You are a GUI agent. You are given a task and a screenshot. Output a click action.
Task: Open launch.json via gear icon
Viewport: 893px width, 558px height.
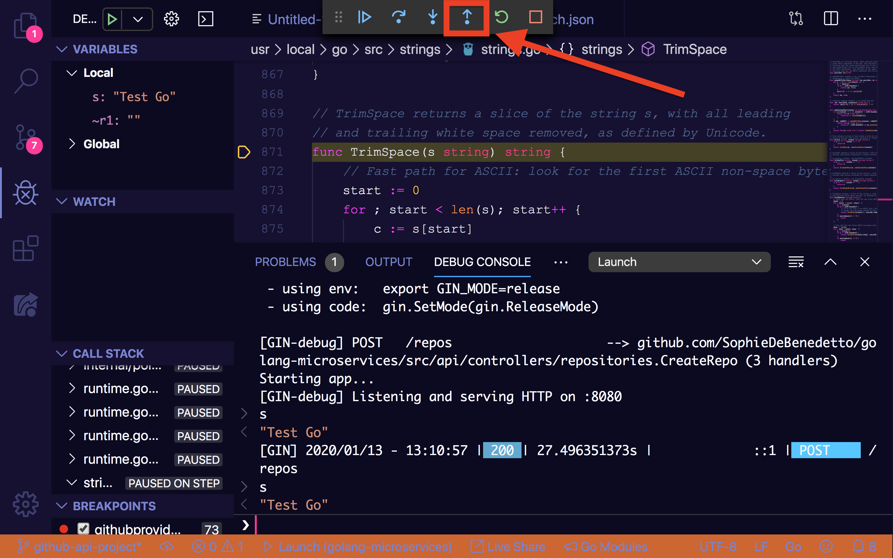[x=171, y=19]
